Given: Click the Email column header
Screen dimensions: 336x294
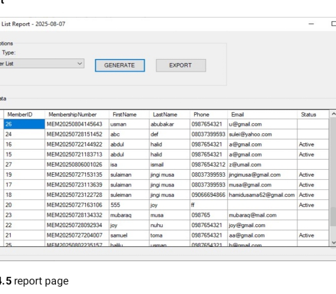Looking at the screenshot, I should tap(237, 115).
